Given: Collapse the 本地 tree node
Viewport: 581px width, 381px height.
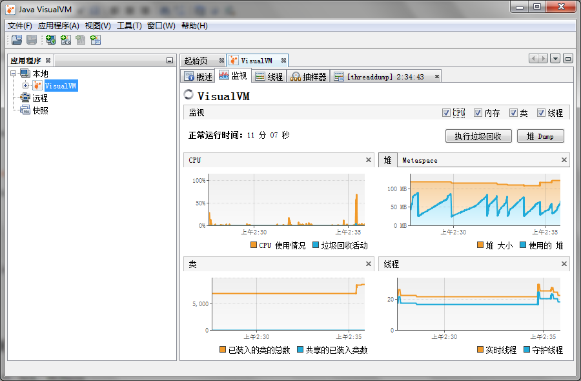Looking at the screenshot, I should [14, 74].
